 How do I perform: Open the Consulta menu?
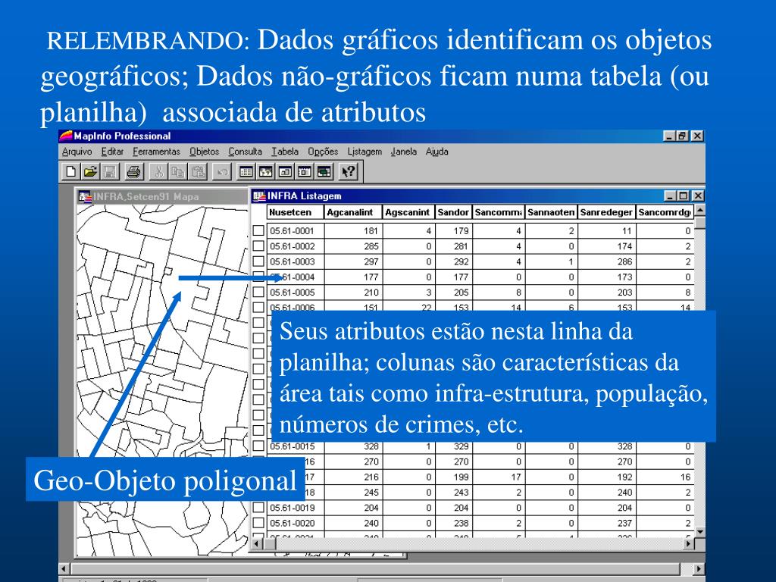pos(245,152)
